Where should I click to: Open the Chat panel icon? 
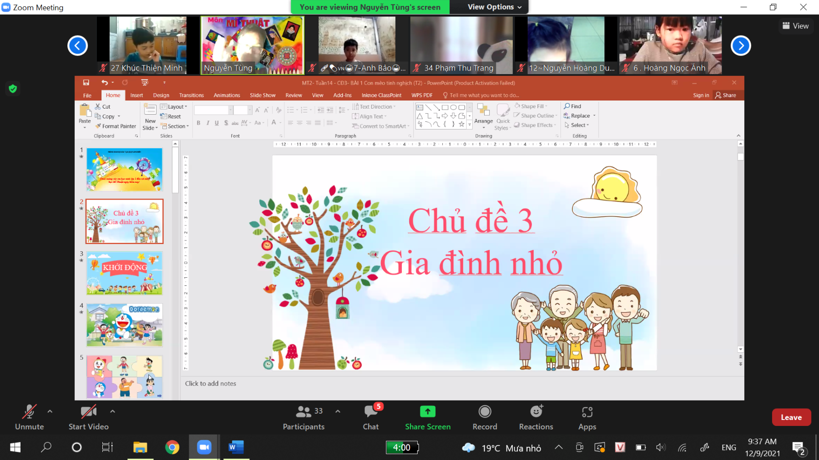coord(371,412)
